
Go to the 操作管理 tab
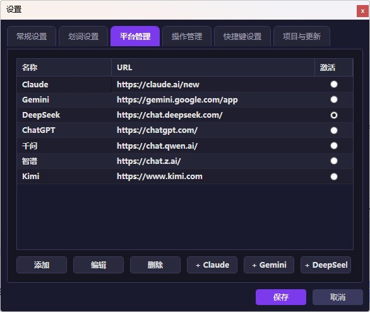click(187, 36)
